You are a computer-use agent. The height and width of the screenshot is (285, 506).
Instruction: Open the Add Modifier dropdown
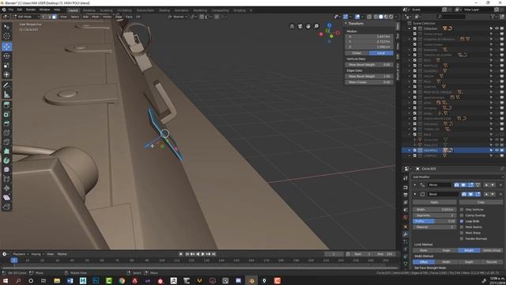pos(458,177)
